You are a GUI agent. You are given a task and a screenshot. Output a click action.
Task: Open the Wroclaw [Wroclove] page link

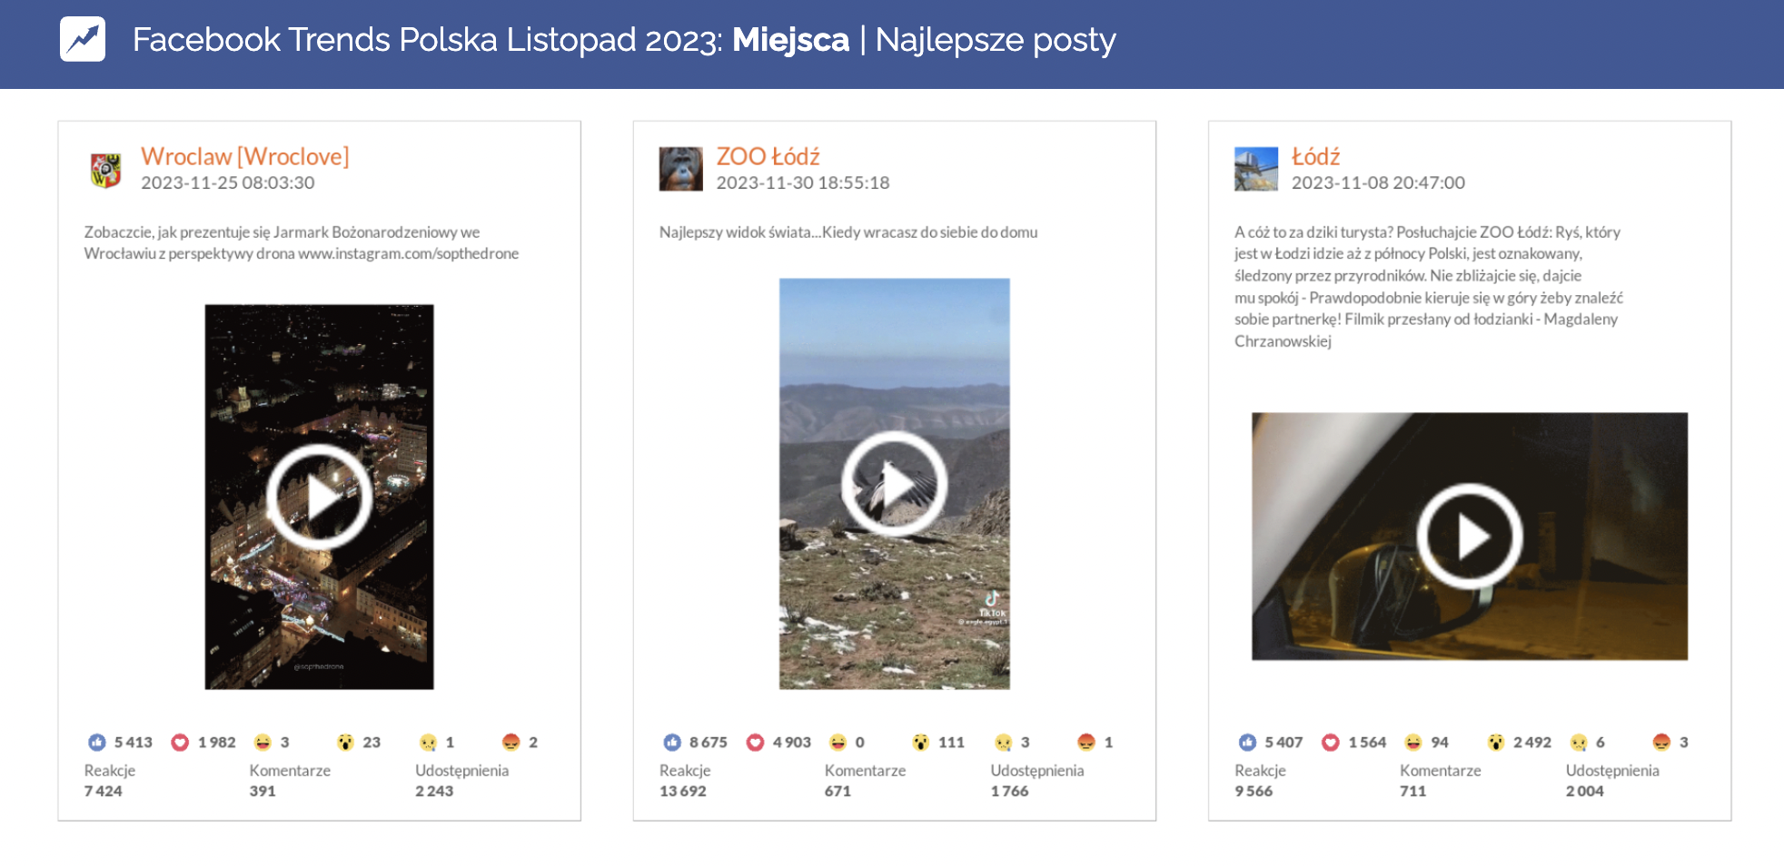[244, 156]
